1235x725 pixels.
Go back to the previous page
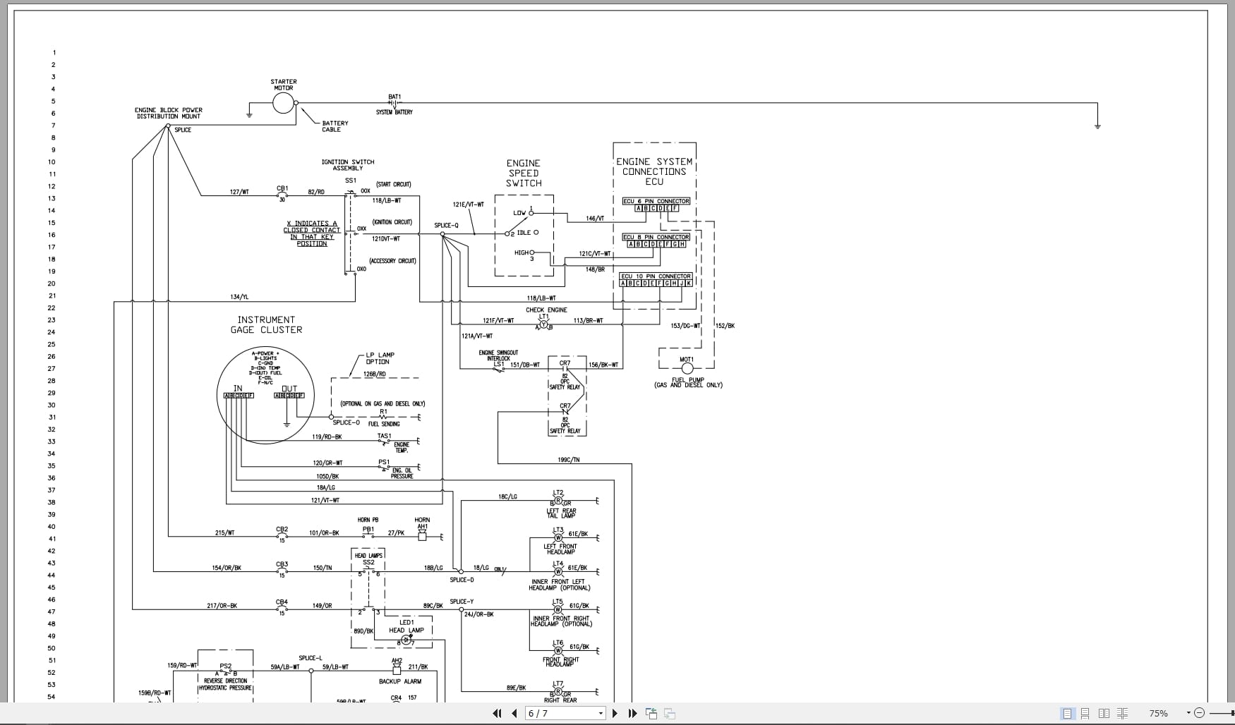coord(514,713)
